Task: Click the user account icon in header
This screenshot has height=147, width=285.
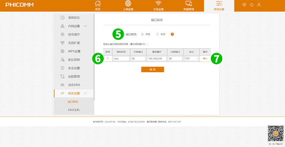Action: pyautogui.click(x=259, y=5)
